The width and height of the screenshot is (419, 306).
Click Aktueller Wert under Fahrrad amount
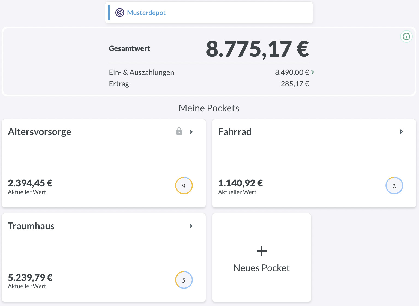[x=237, y=192]
